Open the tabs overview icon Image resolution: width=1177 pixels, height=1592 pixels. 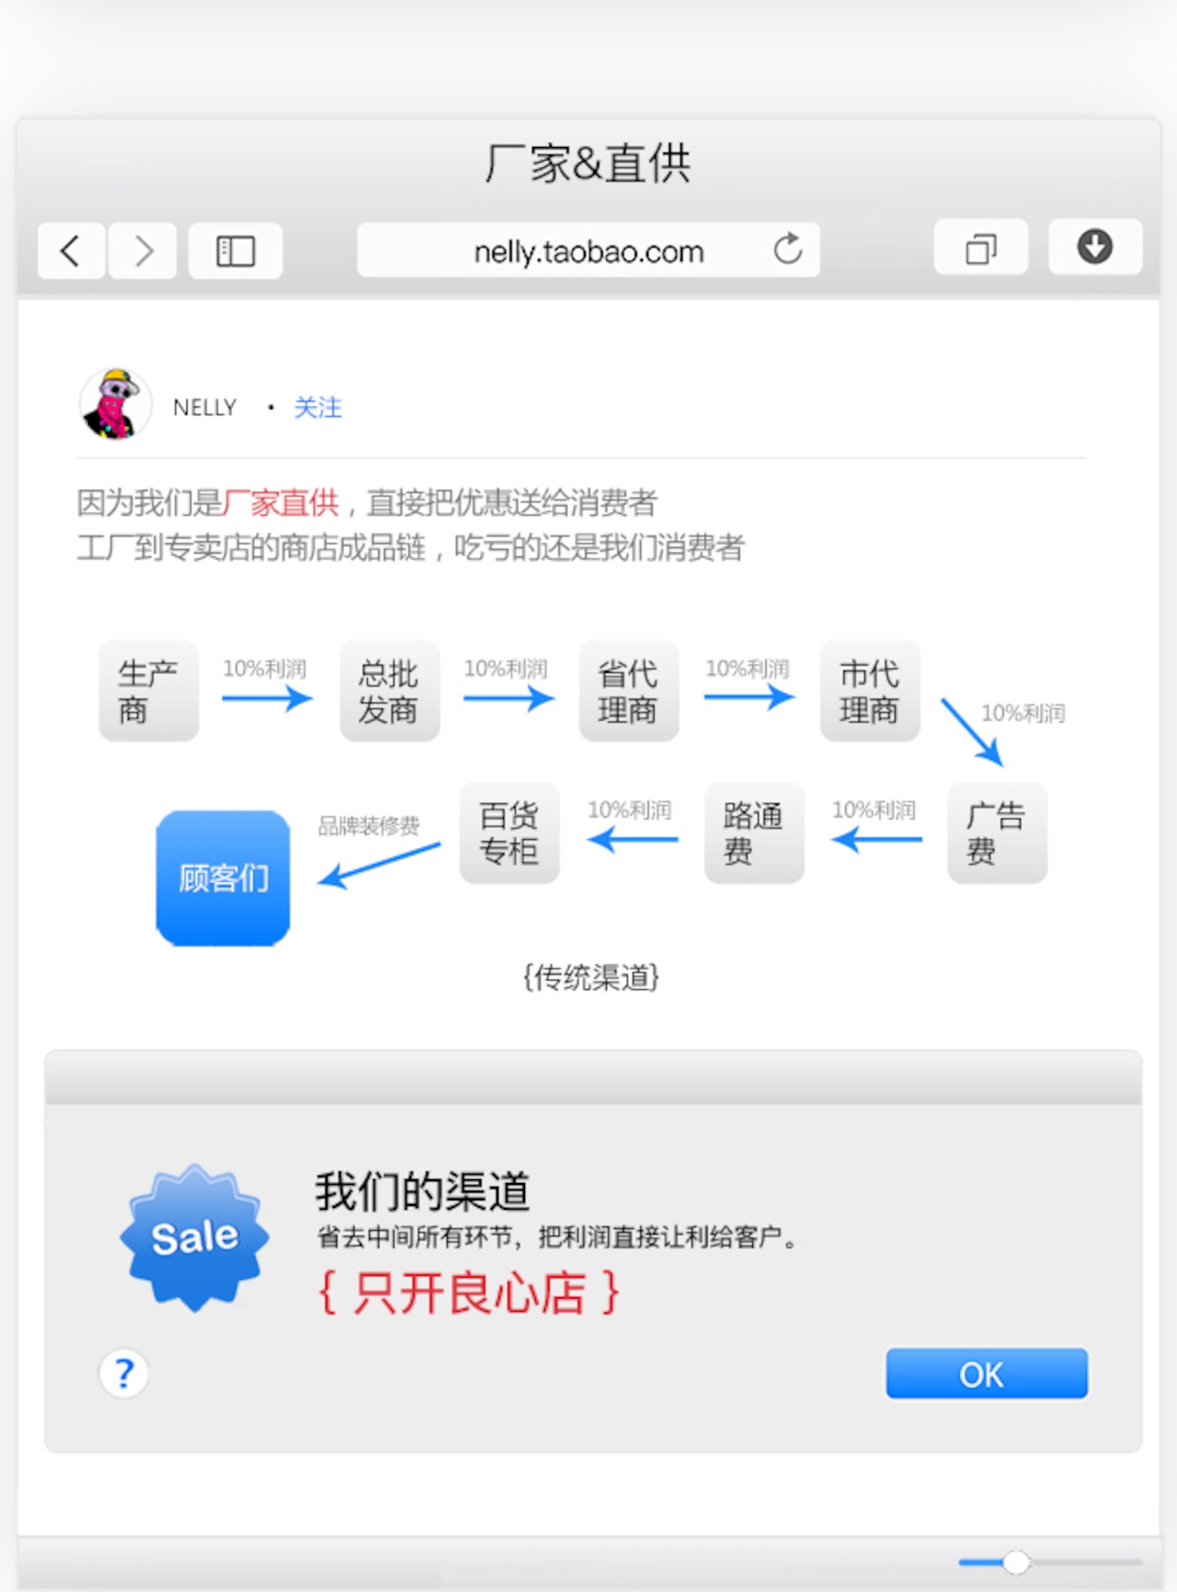tap(981, 247)
